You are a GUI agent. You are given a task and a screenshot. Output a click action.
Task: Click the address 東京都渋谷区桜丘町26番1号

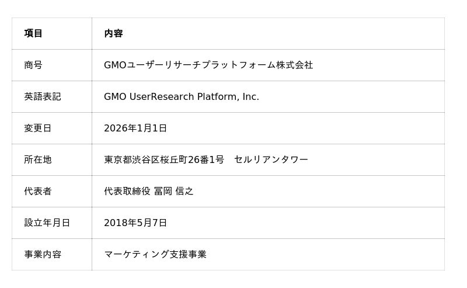point(164,160)
